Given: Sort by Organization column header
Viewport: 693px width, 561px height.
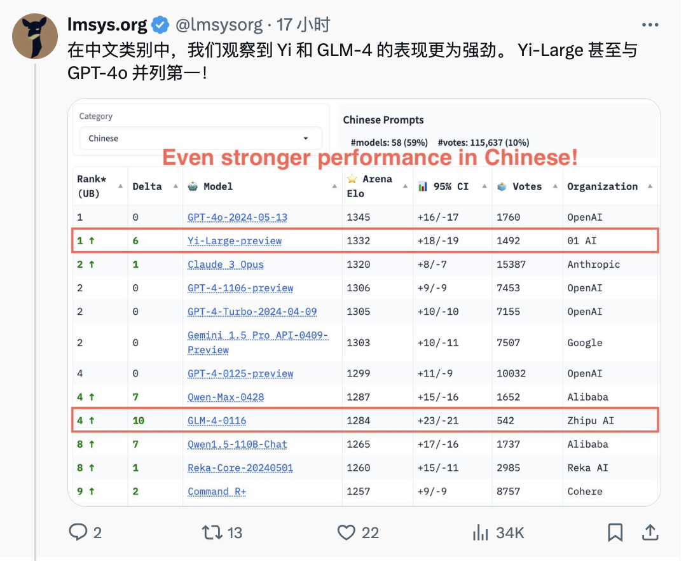Looking at the screenshot, I should 610,186.
